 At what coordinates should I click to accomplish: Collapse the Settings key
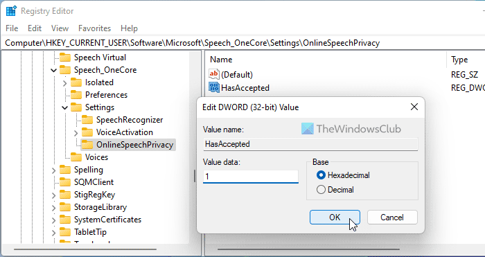click(x=64, y=107)
